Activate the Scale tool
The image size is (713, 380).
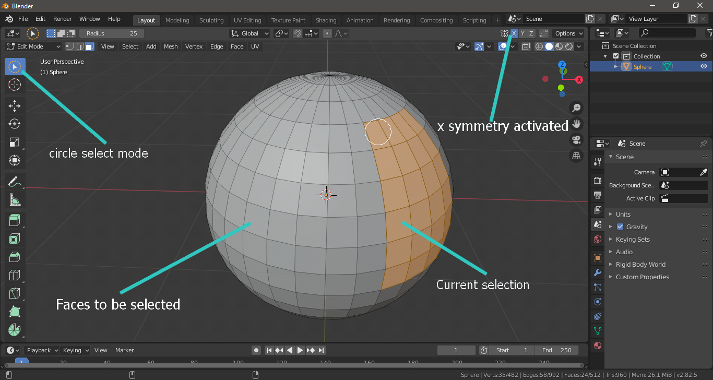pos(15,142)
